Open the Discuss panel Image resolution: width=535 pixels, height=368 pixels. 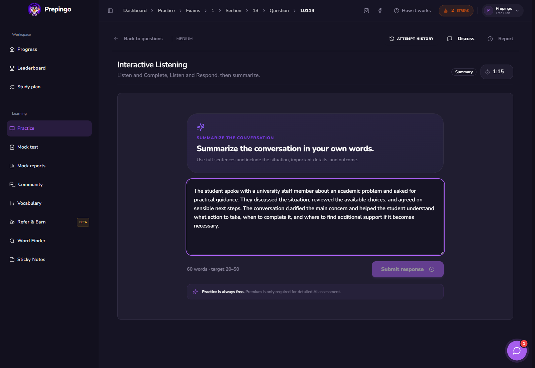(x=461, y=39)
